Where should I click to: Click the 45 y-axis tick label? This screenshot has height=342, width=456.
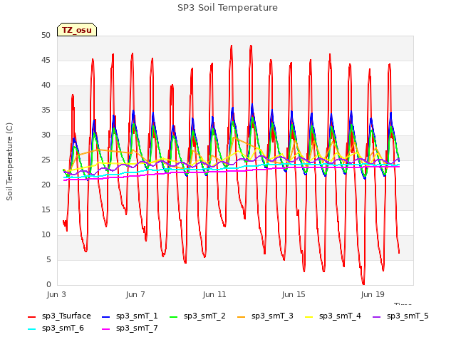click(x=46, y=60)
